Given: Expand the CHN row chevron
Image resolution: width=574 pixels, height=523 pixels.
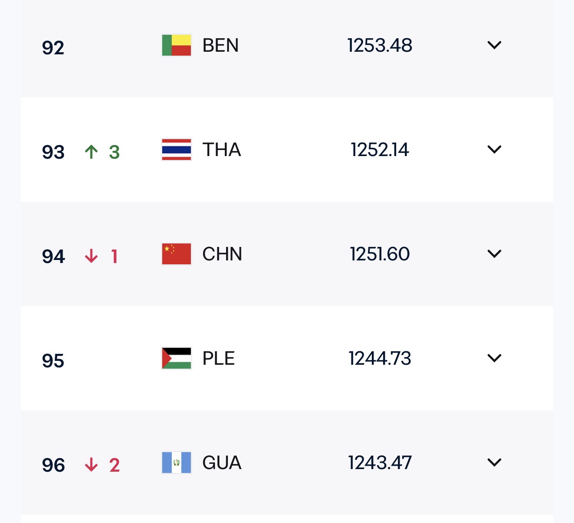Looking at the screenshot, I should click(494, 254).
